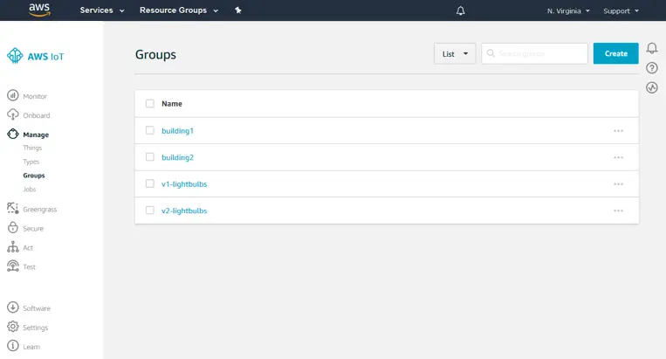Open Onboard via its cloud icon
666x359 pixels.
pyautogui.click(x=13, y=115)
